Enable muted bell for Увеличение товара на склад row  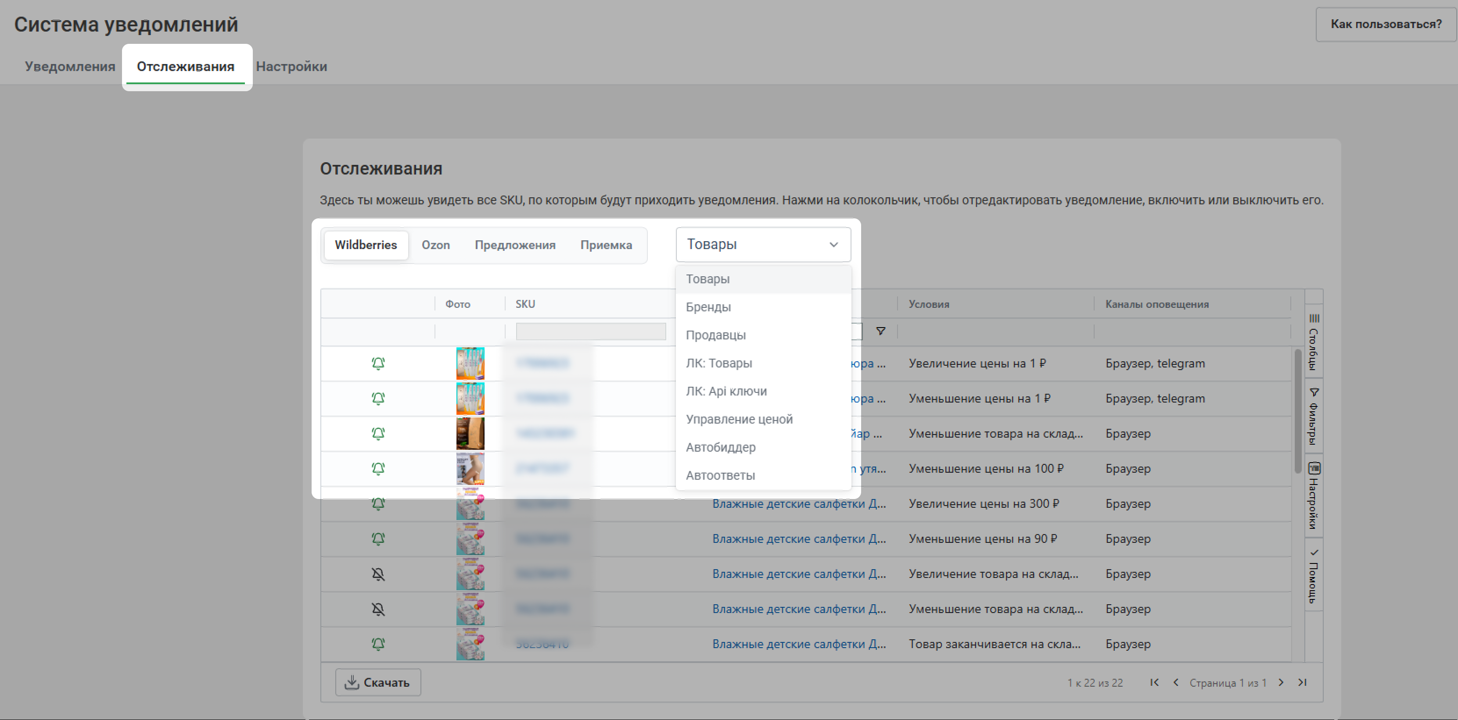coord(378,574)
